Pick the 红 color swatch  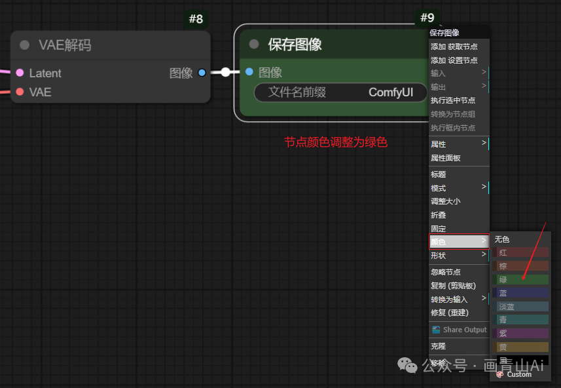(x=520, y=252)
